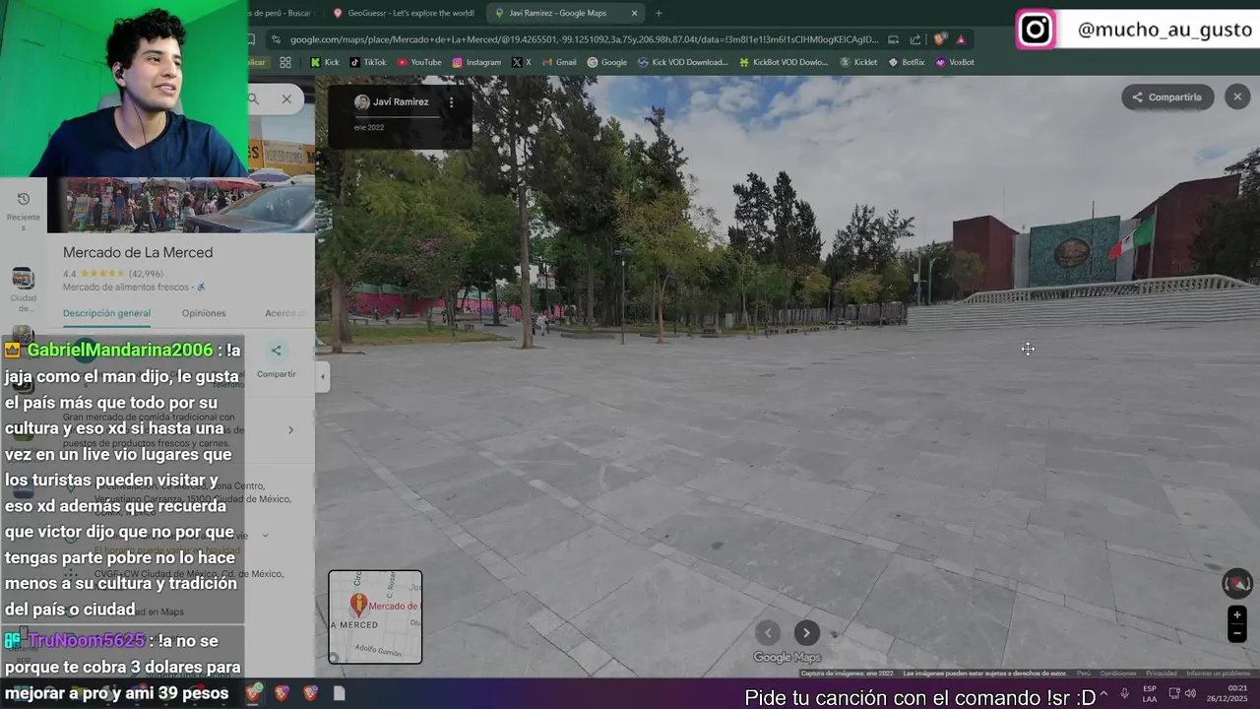This screenshot has width=1260, height=709.
Task: Click the ESP LAA language indicator
Action: pyautogui.click(x=1150, y=694)
